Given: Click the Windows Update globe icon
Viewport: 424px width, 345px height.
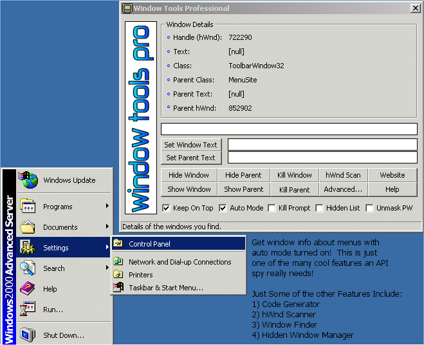Looking at the screenshot, I should pos(28,180).
